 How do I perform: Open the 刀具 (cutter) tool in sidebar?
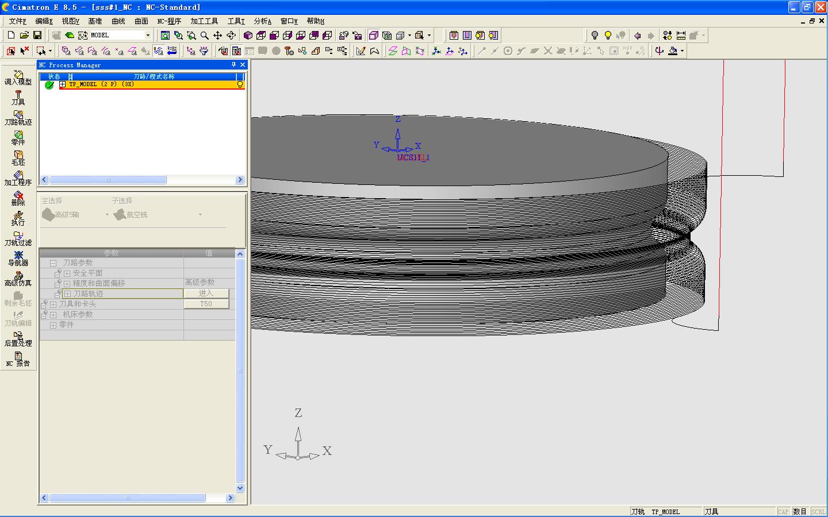click(x=18, y=97)
